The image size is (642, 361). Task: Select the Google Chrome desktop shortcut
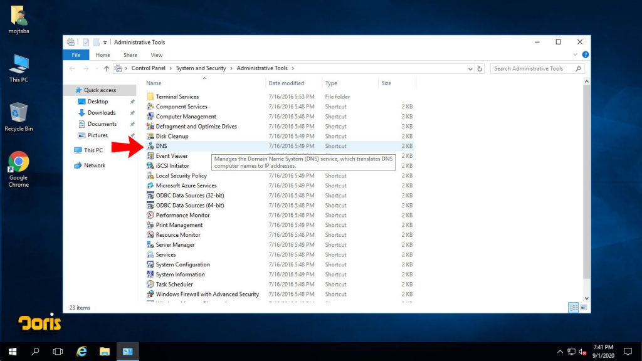click(x=18, y=169)
